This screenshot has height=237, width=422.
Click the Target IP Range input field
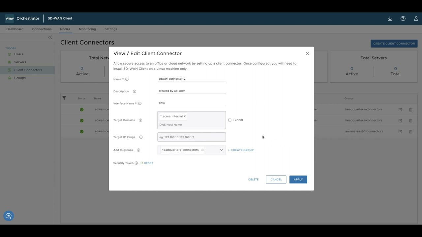[x=192, y=137]
